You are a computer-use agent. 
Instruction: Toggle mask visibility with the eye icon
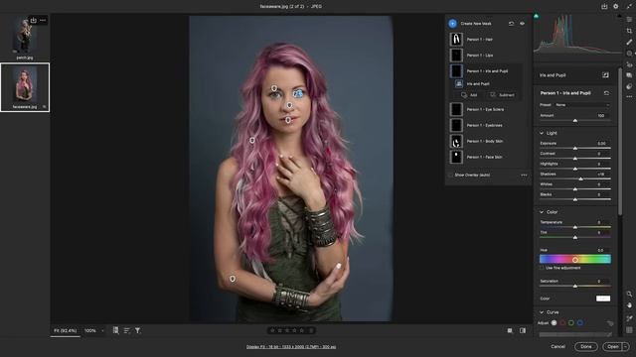point(522,24)
